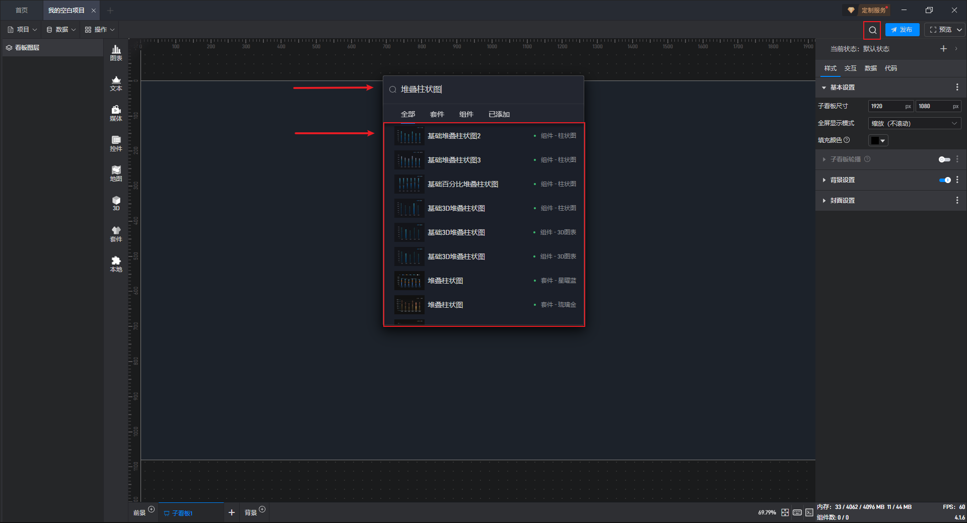
Task: Click the global search magnifier icon
Action: coord(872,30)
